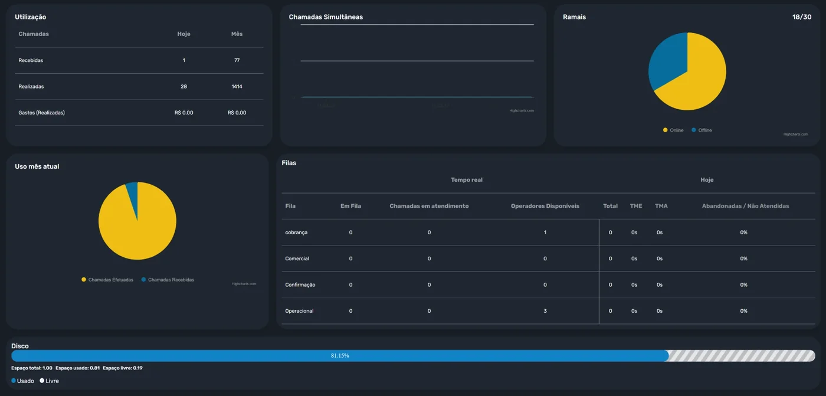
Task: Click the Recebidas row label
Action: click(31, 60)
